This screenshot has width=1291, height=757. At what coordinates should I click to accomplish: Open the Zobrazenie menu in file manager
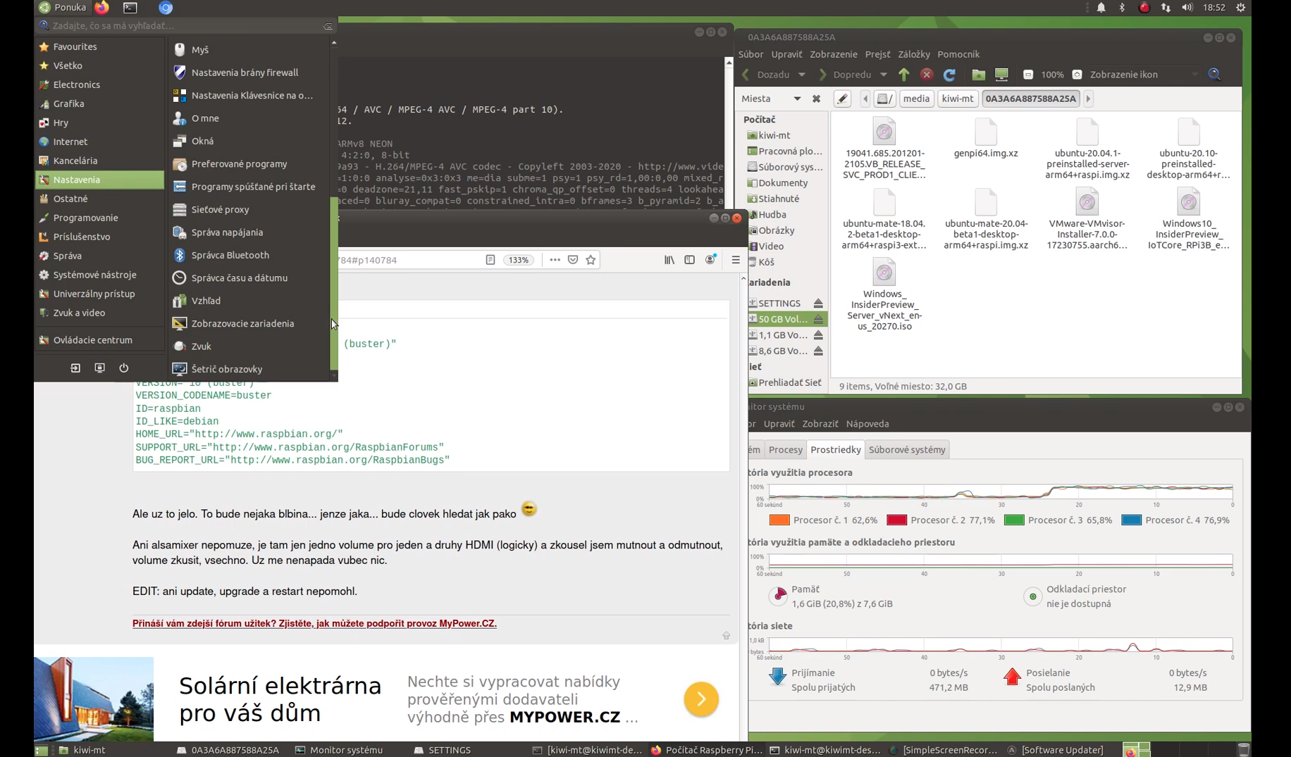[834, 54]
